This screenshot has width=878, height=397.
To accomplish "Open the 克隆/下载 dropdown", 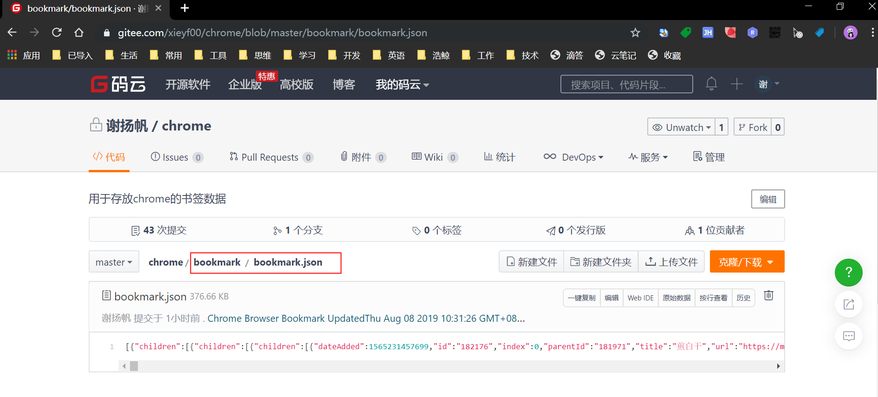I will tap(747, 262).
